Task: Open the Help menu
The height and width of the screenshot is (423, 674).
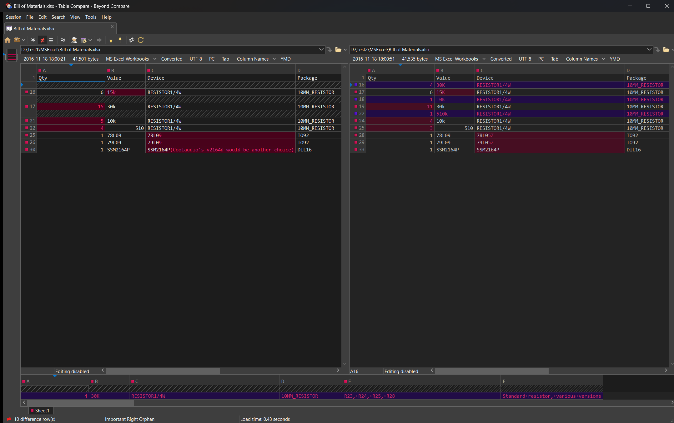Action: tap(107, 17)
